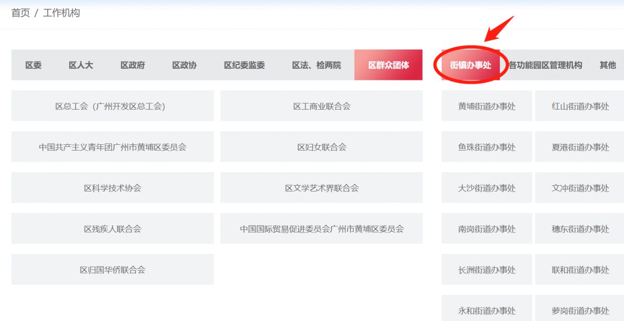The width and height of the screenshot is (624, 321).
Task: Select 联和街道办事处
Action: point(580,270)
